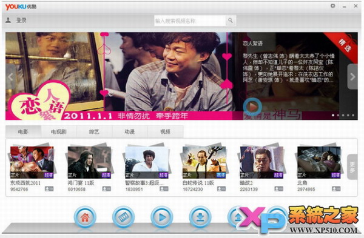Go to next banner slide arrow
This screenshot has width=364, height=238.
(x=352, y=77)
